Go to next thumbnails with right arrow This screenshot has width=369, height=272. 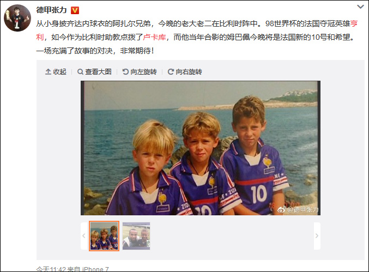click(x=317, y=236)
